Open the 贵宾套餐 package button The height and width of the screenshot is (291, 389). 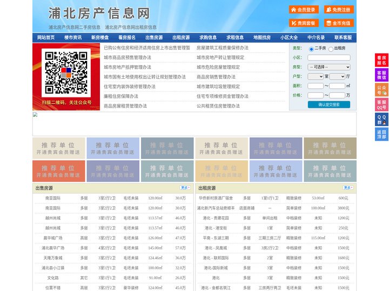(x=304, y=23)
